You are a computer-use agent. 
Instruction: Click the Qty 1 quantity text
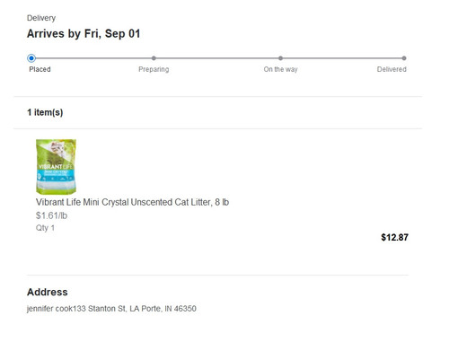coord(45,228)
